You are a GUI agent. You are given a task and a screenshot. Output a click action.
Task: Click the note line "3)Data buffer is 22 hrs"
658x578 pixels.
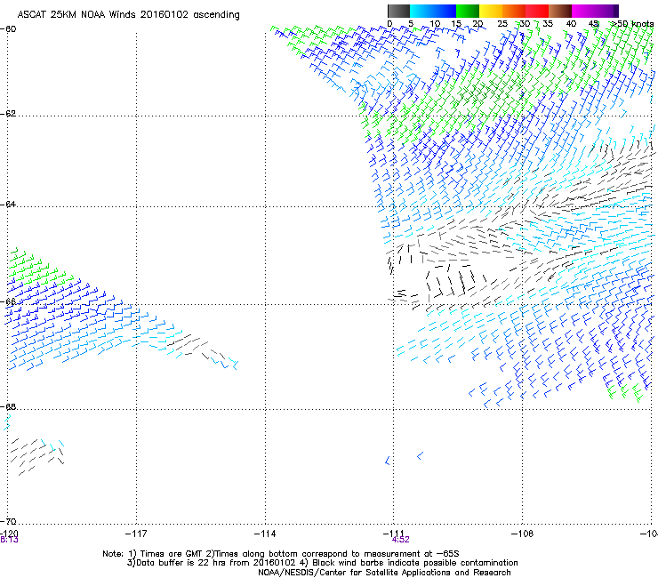(322, 563)
